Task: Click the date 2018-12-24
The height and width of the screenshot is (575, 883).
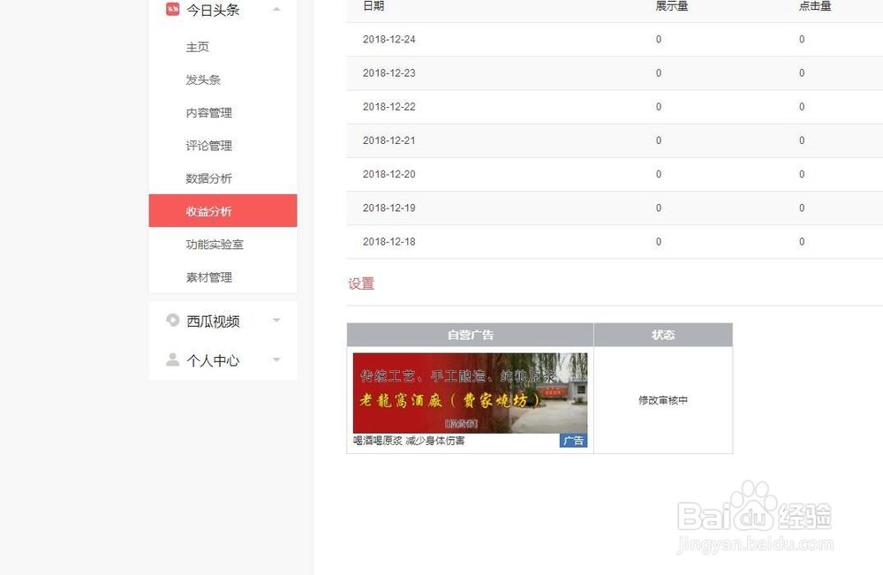Action: point(389,40)
